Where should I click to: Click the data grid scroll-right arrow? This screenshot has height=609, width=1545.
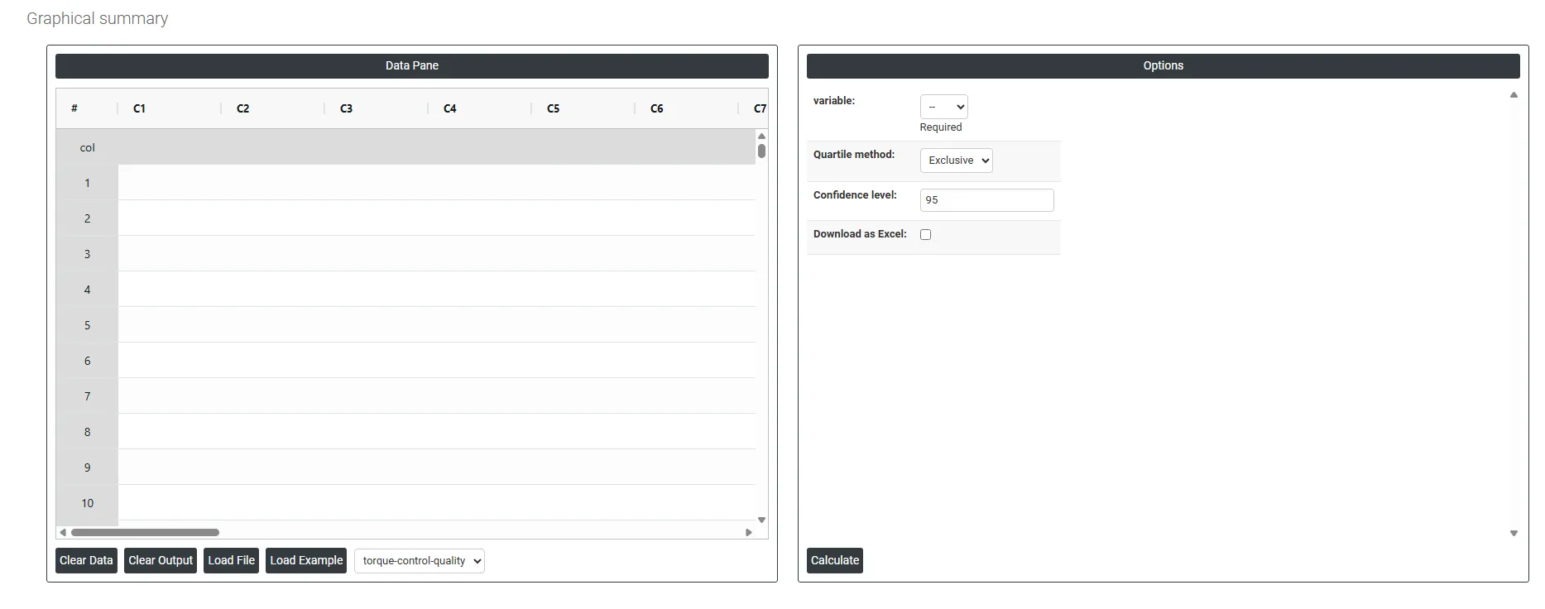(748, 532)
